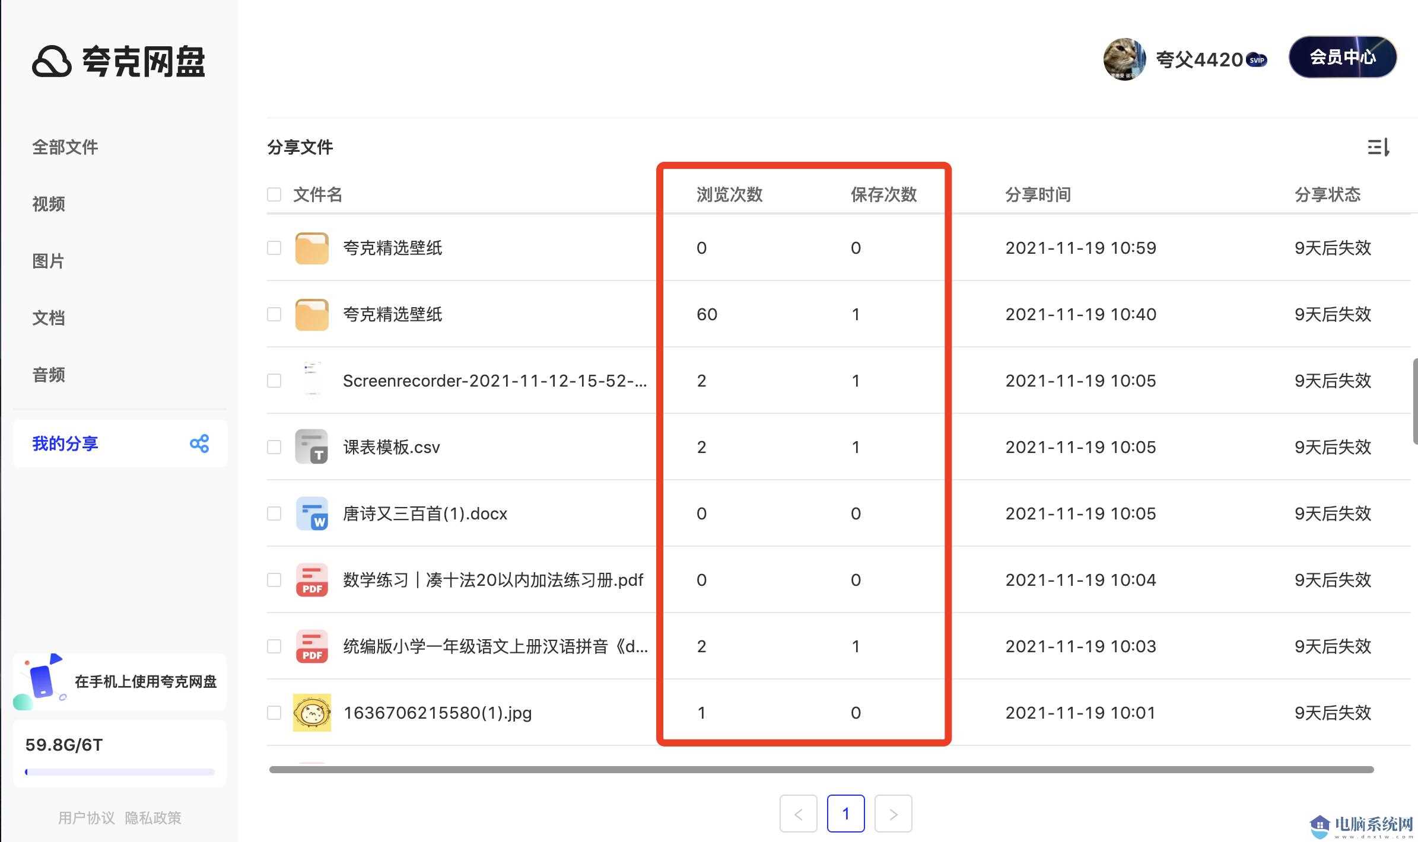Click the 夸克网盘 brand title
The height and width of the screenshot is (842, 1418).
click(x=144, y=62)
